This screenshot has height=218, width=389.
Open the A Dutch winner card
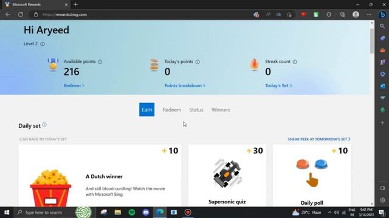click(100, 176)
